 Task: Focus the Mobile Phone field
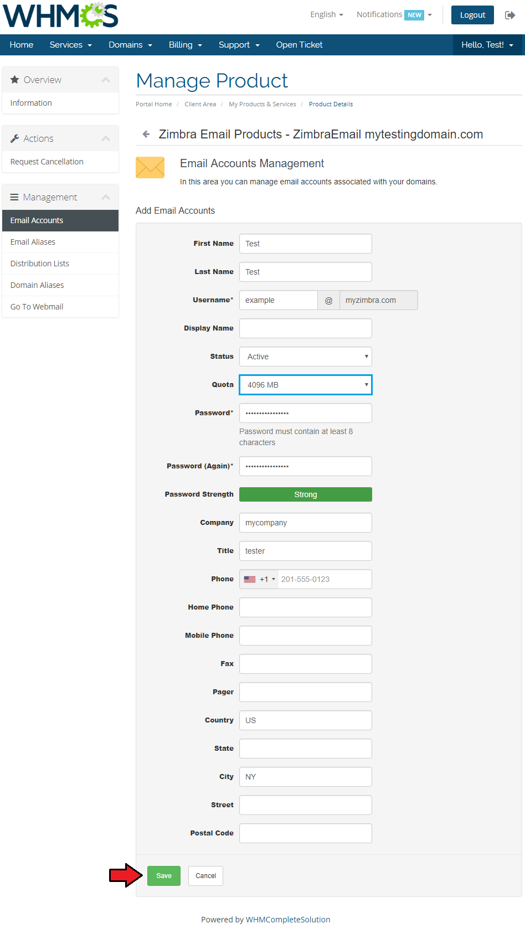(x=306, y=636)
